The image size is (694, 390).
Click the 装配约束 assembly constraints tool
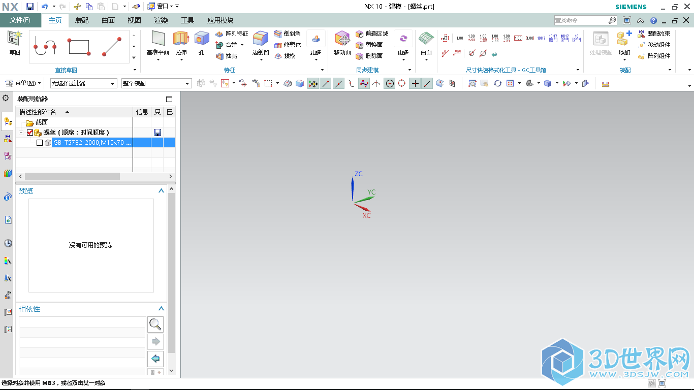click(x=654, y=34)
